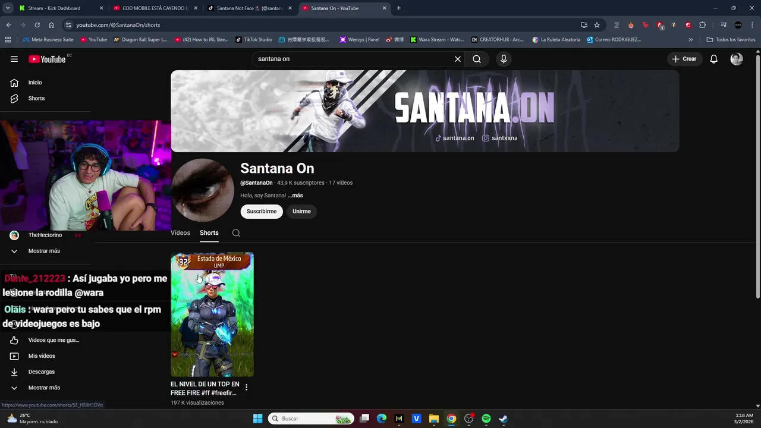This screenshot has height=428, width=761.
Task: Click the Unirme membership button
Action: pyautogui.click(x=301, y=212)
